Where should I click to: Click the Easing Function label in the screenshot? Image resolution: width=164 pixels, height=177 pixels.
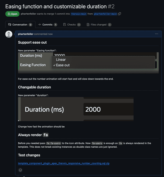[33, 65]
